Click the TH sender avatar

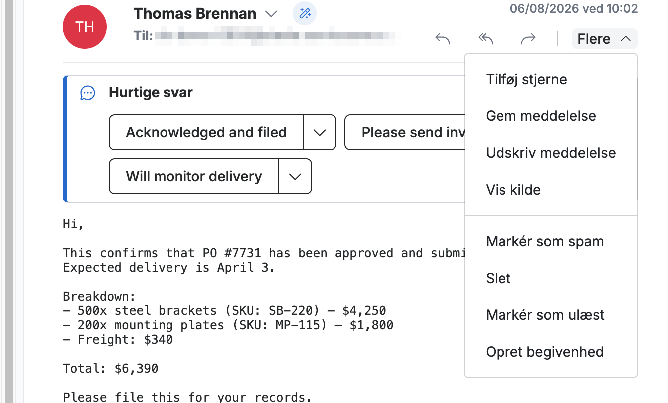point(85,27)
